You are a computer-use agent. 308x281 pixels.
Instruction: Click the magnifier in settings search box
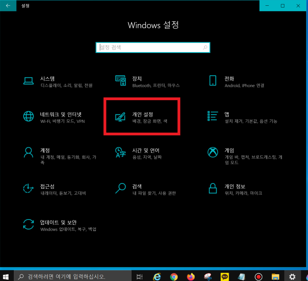pyautogui.click(x=205, y=48)
